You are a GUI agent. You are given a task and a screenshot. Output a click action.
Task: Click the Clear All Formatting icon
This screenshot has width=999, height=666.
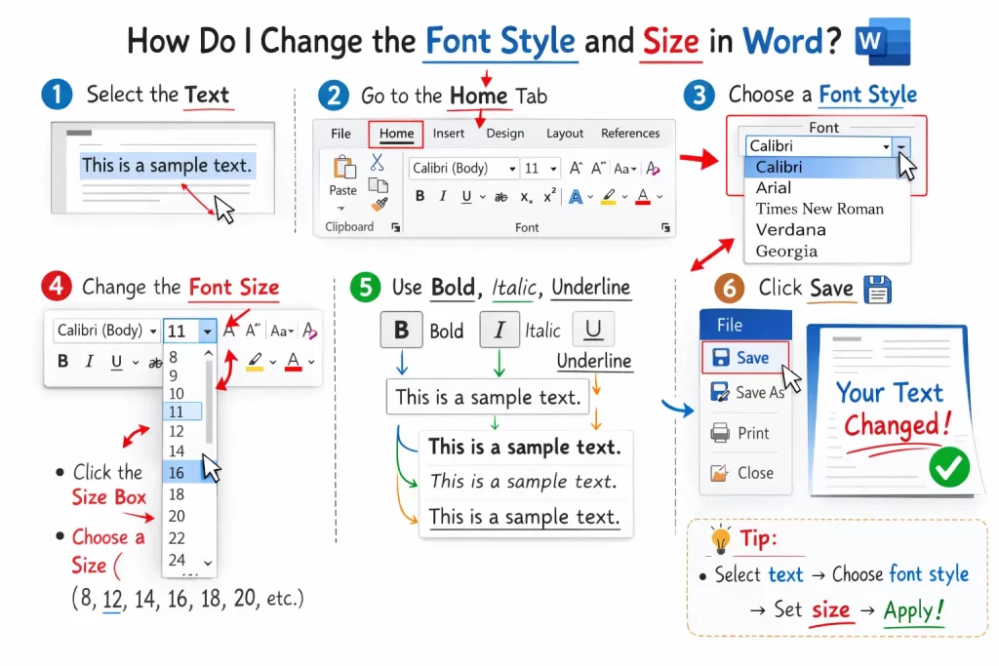(x=653, y=169)
